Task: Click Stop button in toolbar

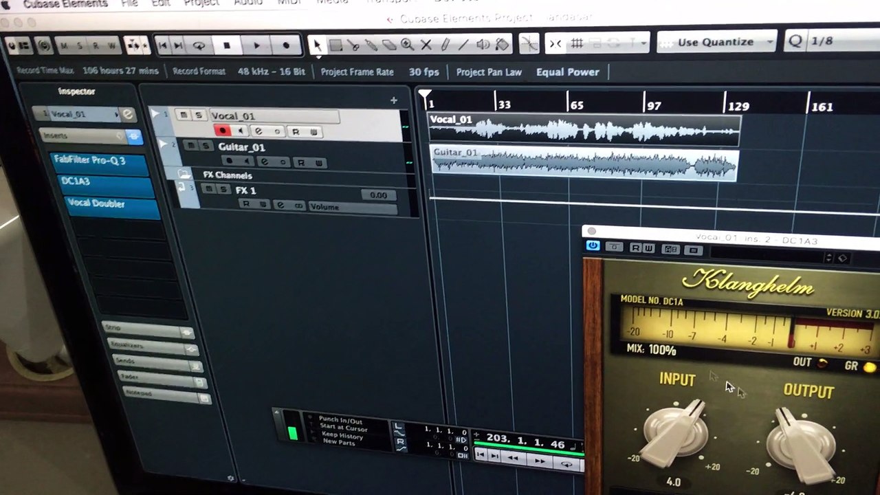Action: pos(226,45)
